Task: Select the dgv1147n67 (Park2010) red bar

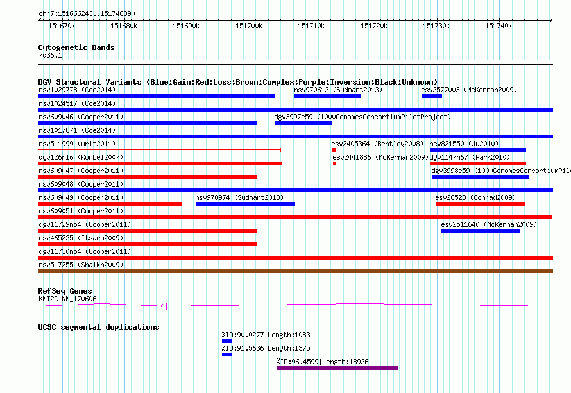Action: (478, 163)
